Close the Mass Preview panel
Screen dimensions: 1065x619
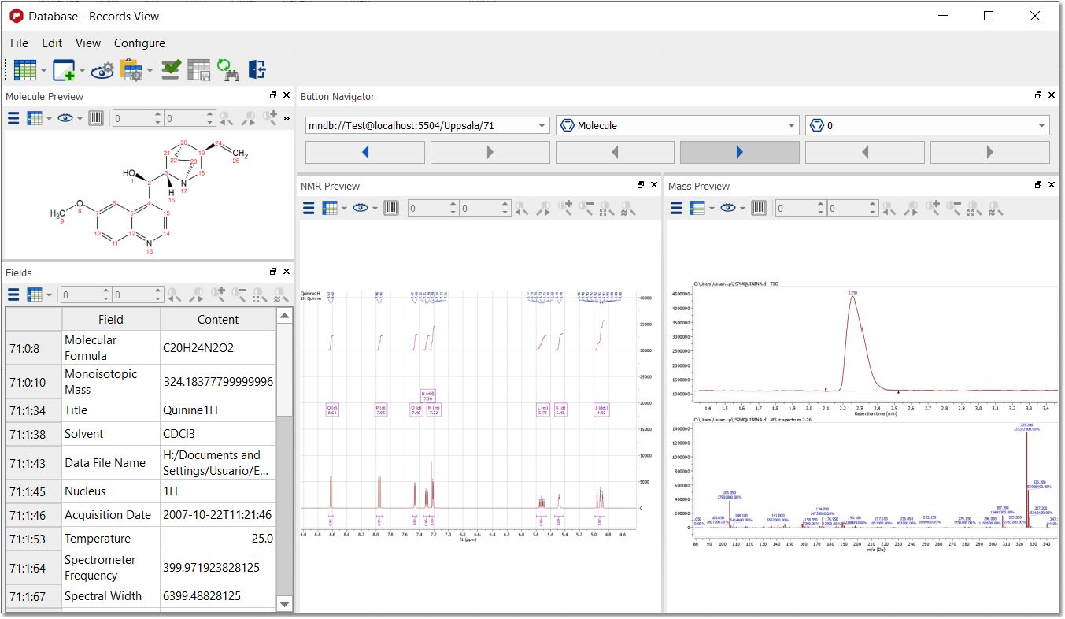click(x=1051, y=184)
